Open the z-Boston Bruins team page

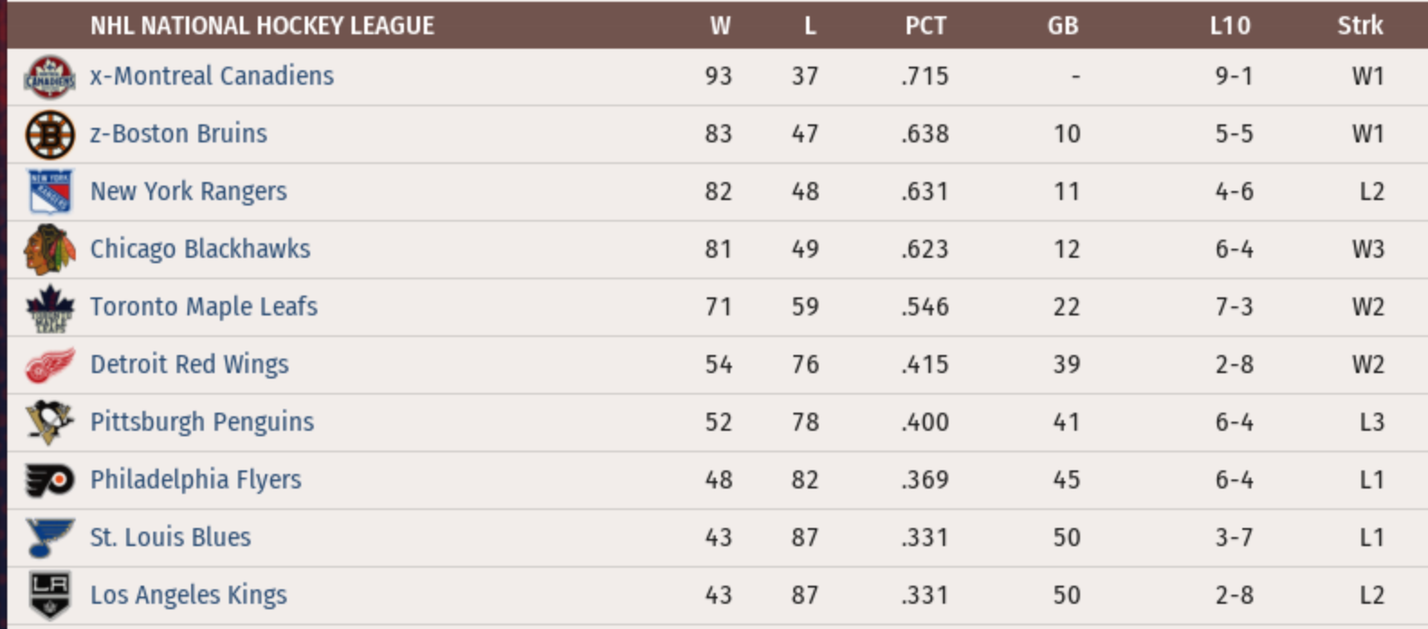click(x=178, y=133)
